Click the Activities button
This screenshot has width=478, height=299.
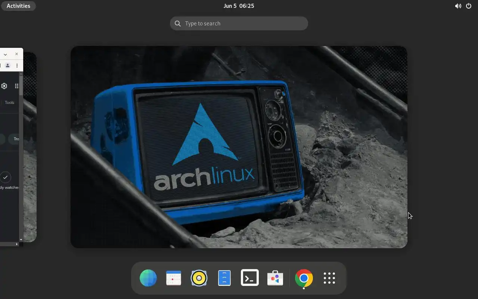click(18, 6)
